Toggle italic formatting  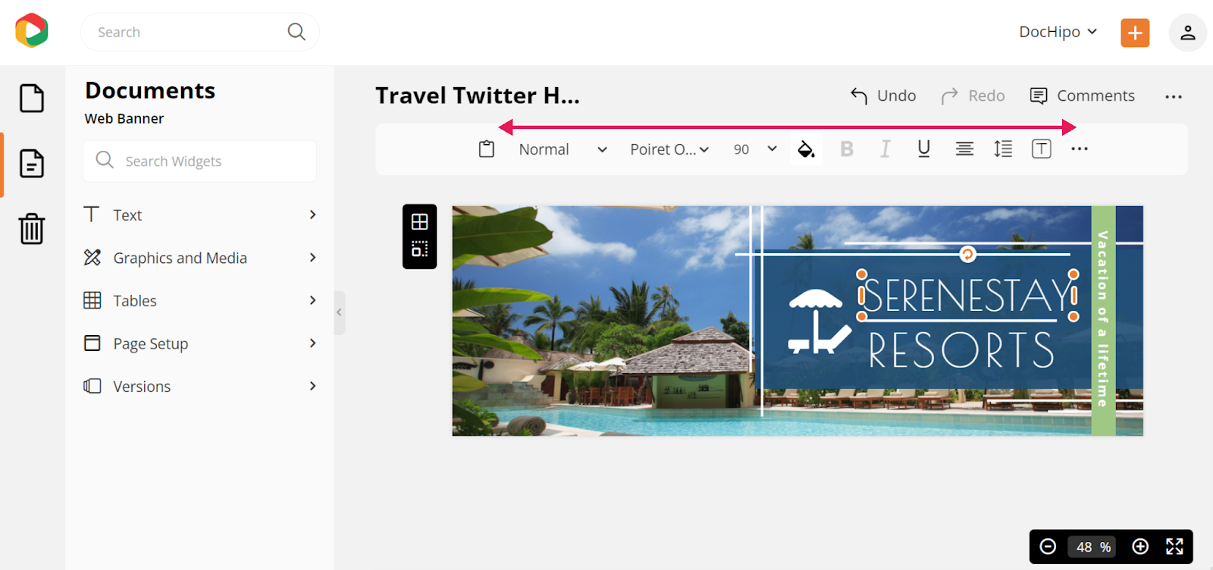(885, 149)
